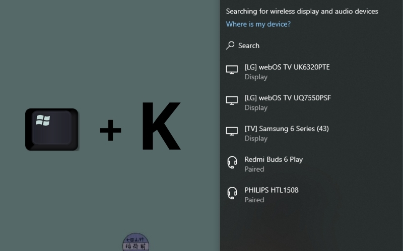
Task: Click the Windows key image
Action: pyautogui.click(x=52, y=130)
